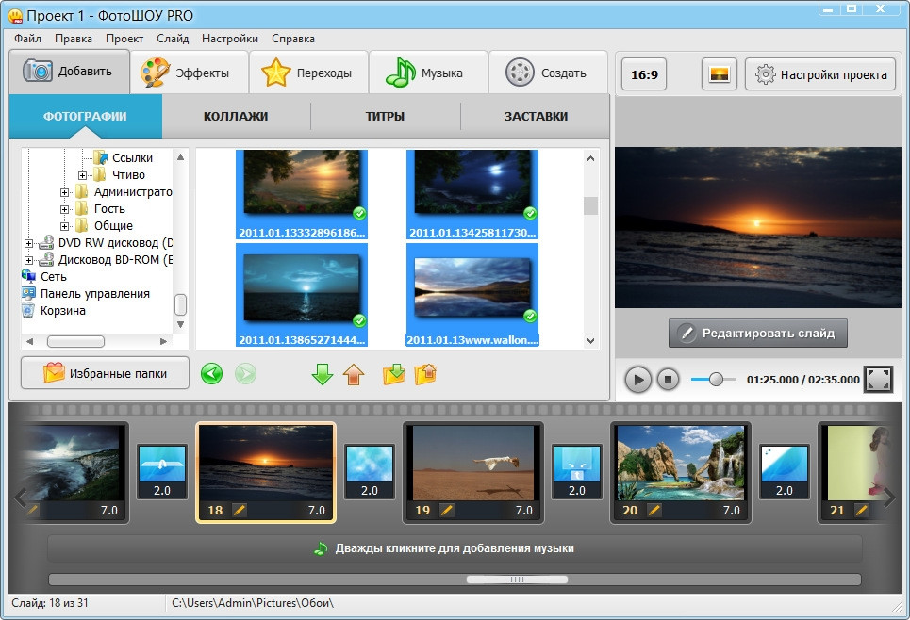Expand the Администратор folder
This screenshot has width=910, height=620.
click(64, 192)
